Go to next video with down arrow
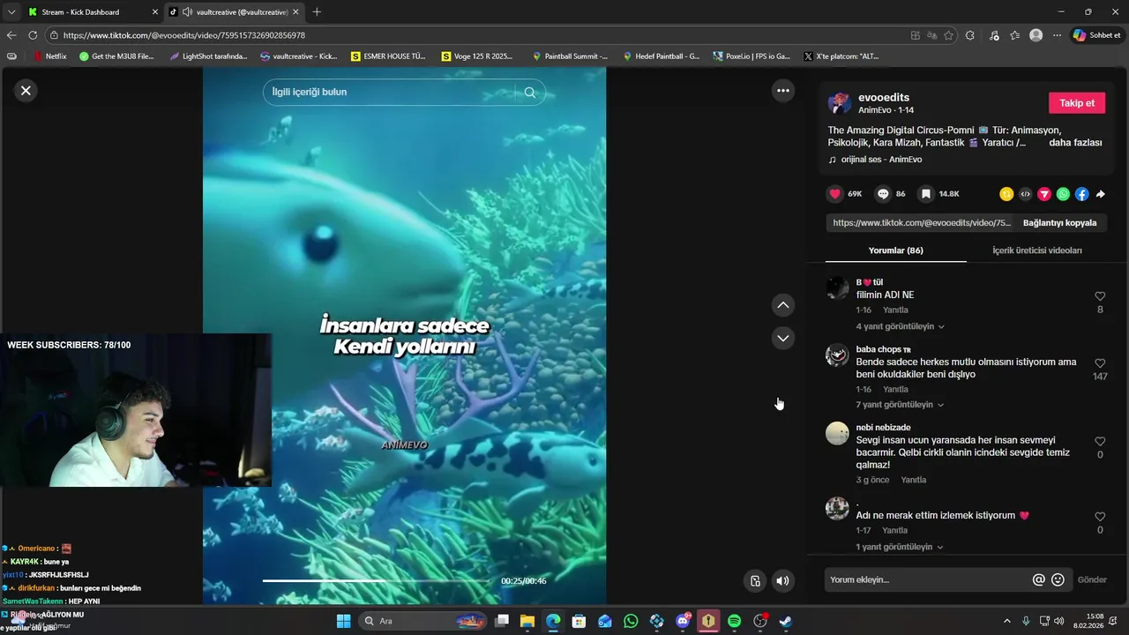 pyautogui.click(x=782, y=338)
